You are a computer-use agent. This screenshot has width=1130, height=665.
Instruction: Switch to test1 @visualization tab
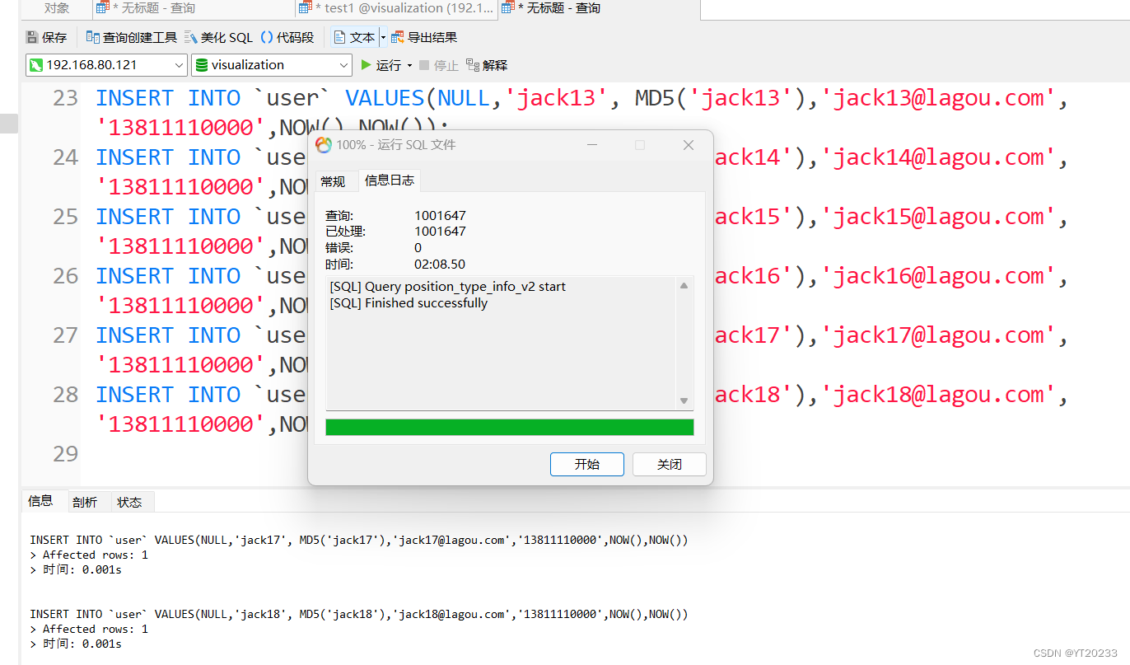[397, 8]
